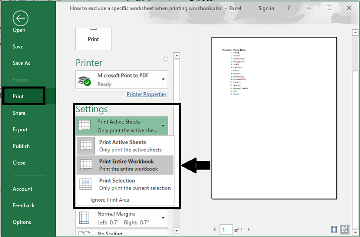Go to next preview page arrow
The height and width of the screenshot is (237, 360).
pos(249,229)
